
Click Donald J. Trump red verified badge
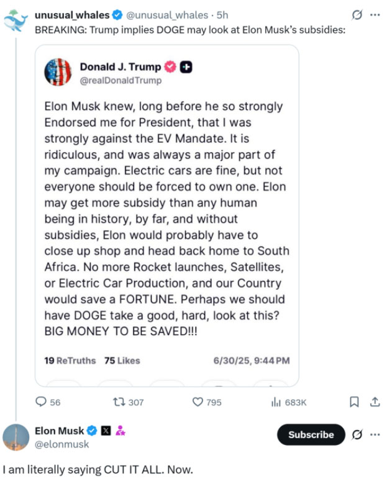(x=170, y=66)
